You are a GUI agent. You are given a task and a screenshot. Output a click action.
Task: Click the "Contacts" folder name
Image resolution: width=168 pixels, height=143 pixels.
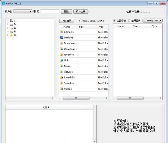[x=69, y=32]
